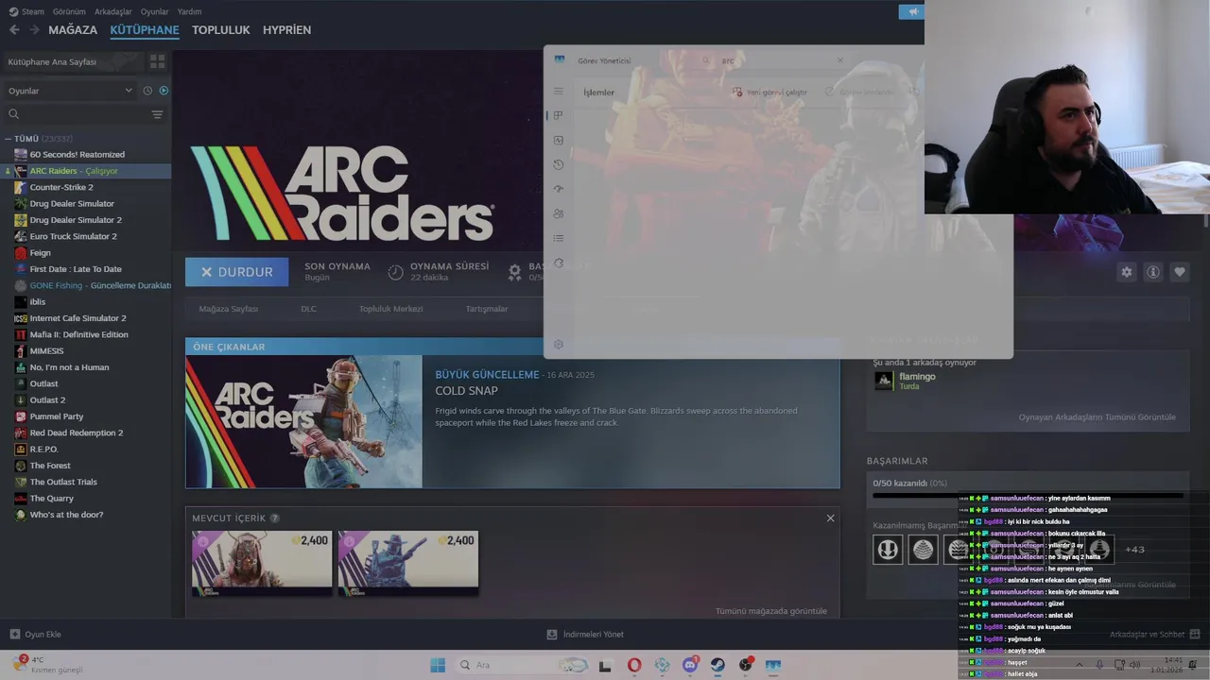This screenshot has height=680, width=1210.
Task: Open Task Manager's hamburger navigation menu
Action: tap(559, 92)
